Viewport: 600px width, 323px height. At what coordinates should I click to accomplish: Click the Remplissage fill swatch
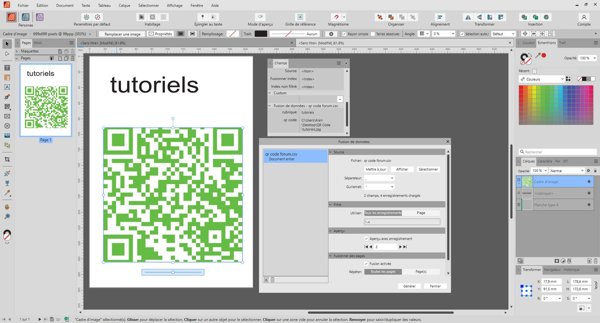pyautogui.click(x=232, y=34)
